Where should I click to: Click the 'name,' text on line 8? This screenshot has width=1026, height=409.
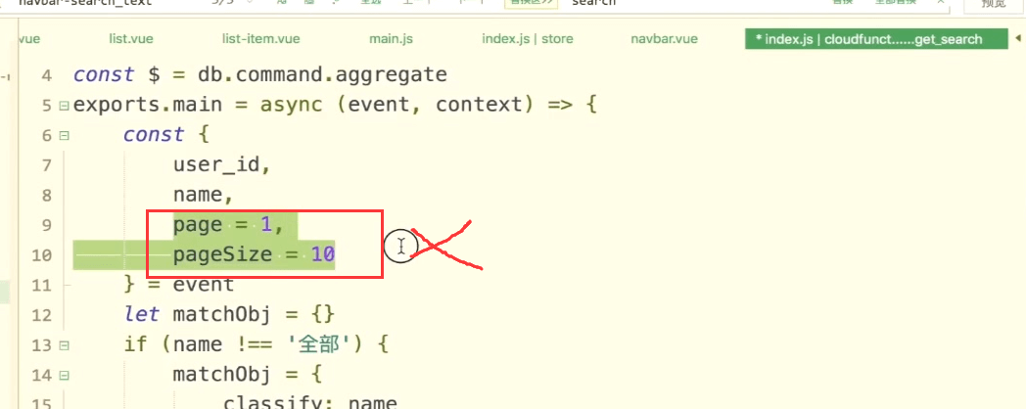tap(204, 196)
